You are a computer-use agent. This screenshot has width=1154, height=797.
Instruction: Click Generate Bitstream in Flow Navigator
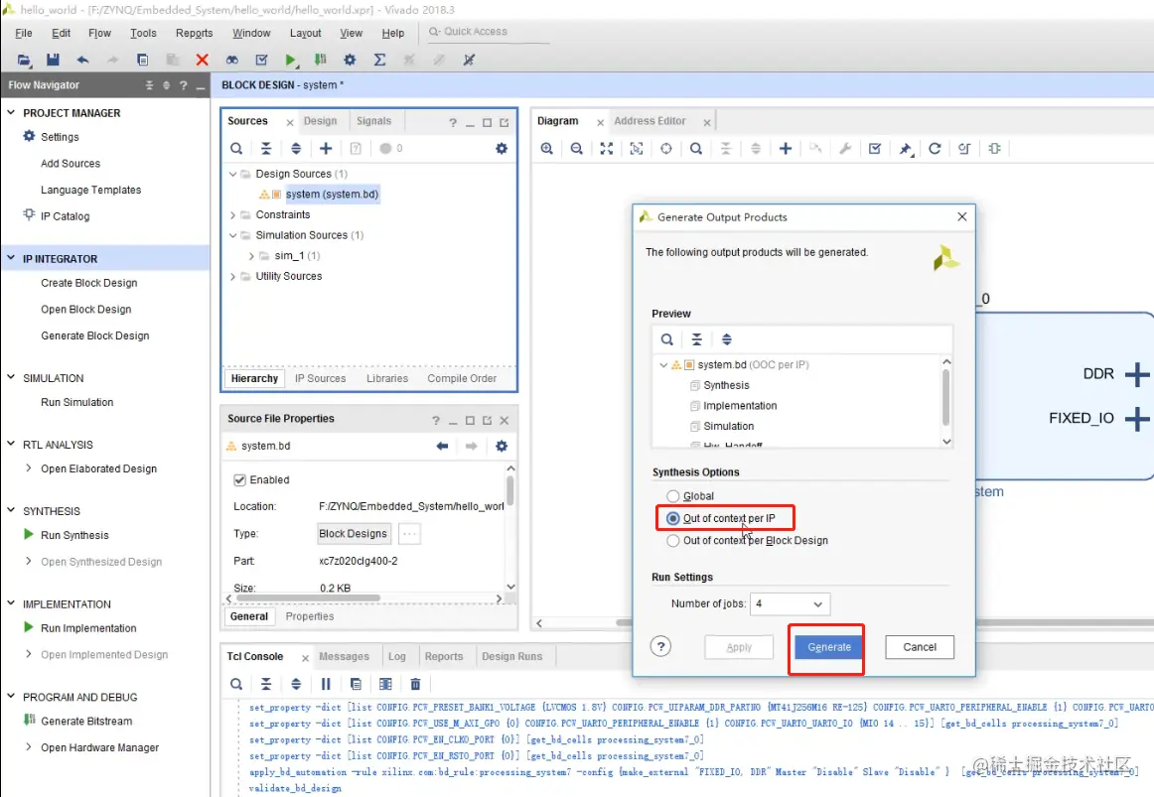(86, 722)
